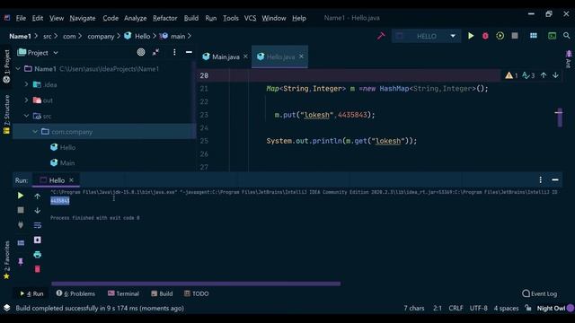Viewport: 575px width, 323px height.
Task: Click the 4: Run tool window button
Action: (31, 293)
